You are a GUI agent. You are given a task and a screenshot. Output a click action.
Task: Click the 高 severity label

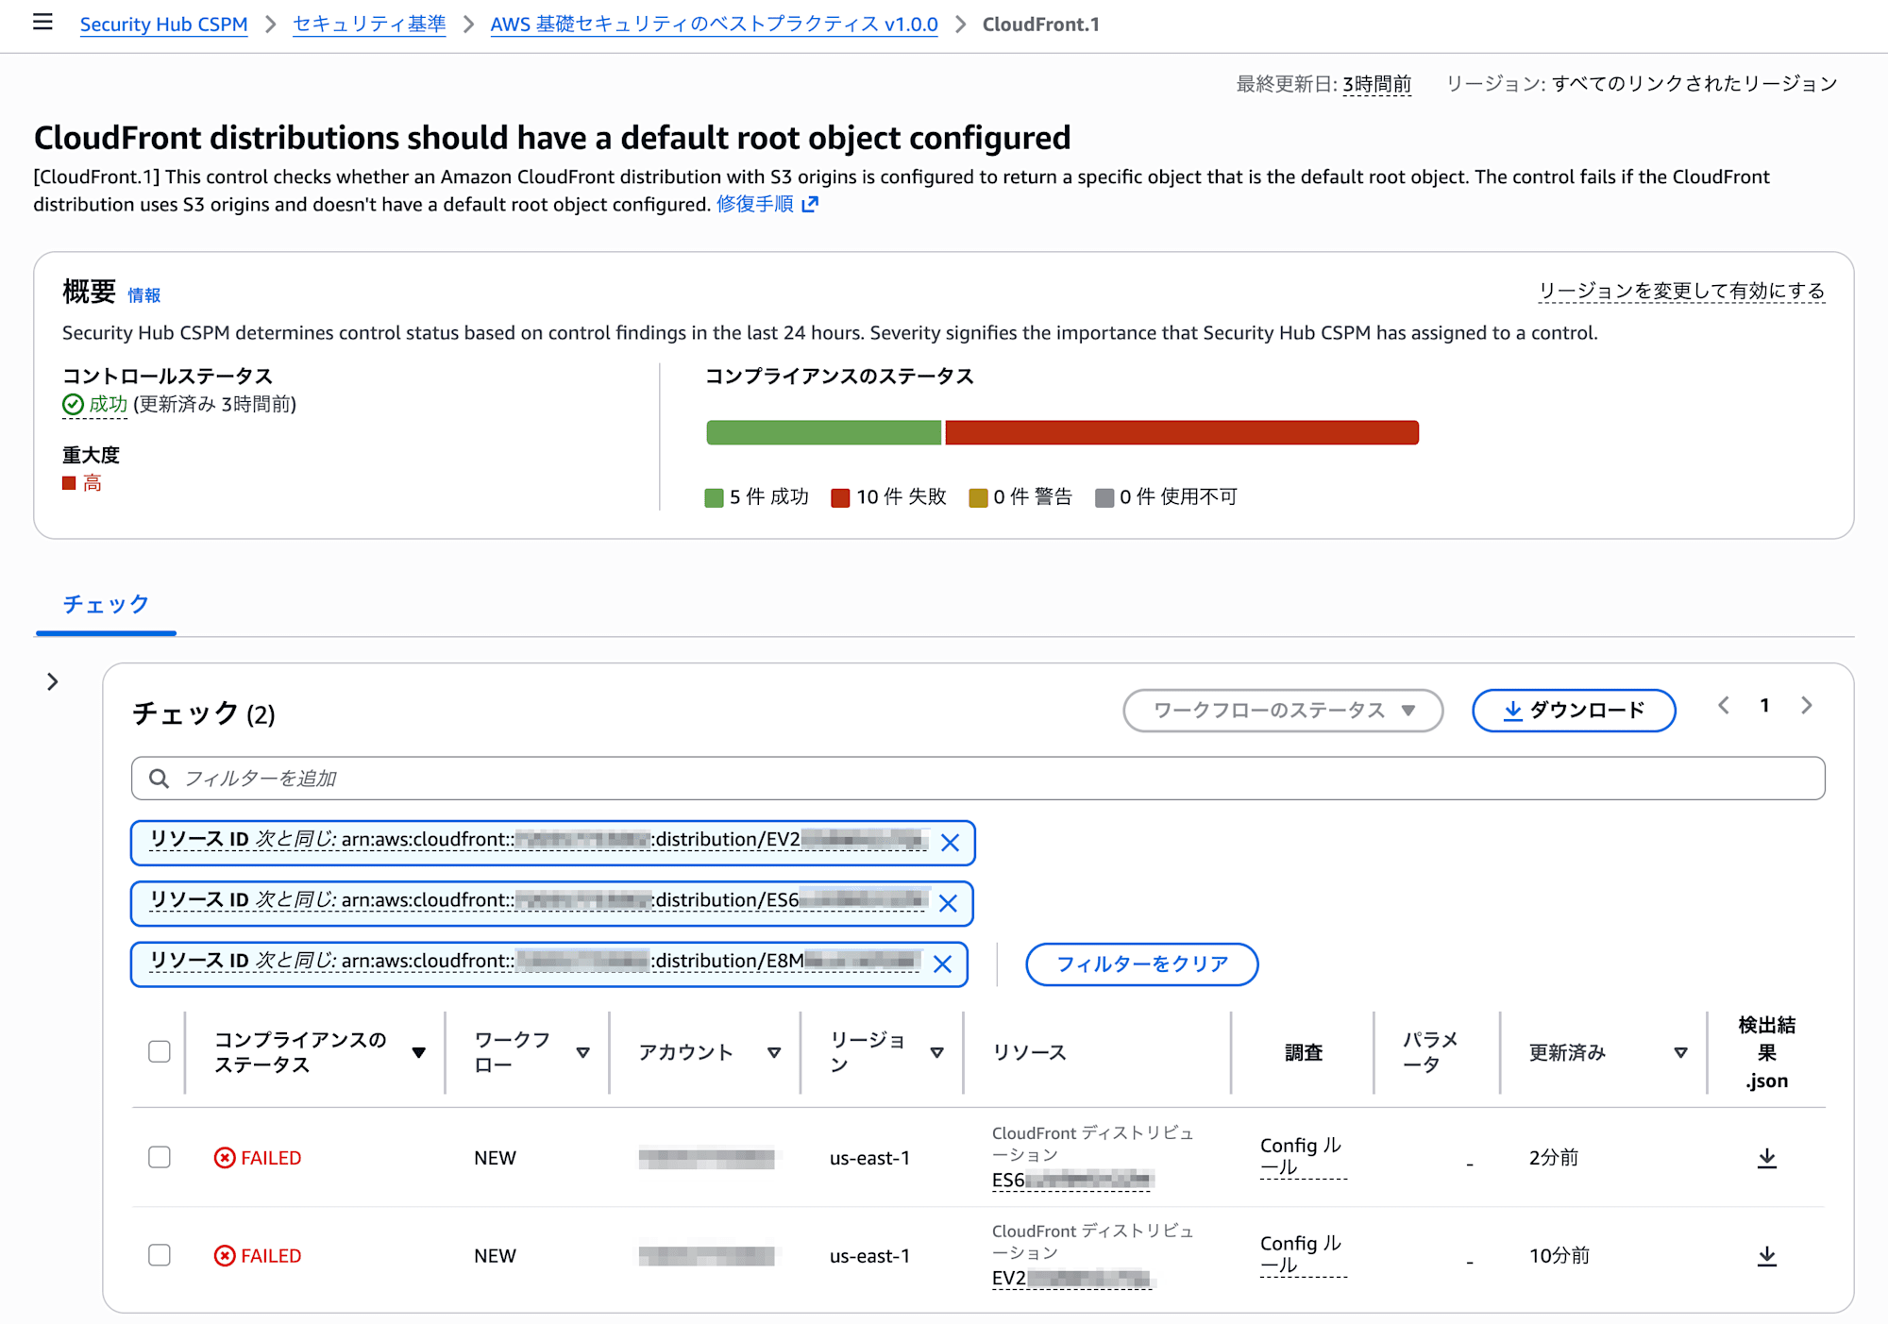(x=92, y=483)
